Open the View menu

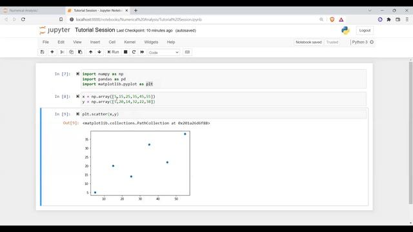77,42
